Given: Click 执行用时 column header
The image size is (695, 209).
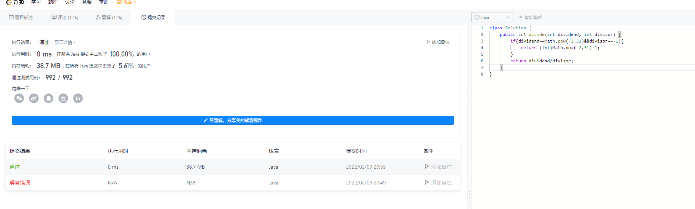Looking at the screenshot, I should [118, 151].
